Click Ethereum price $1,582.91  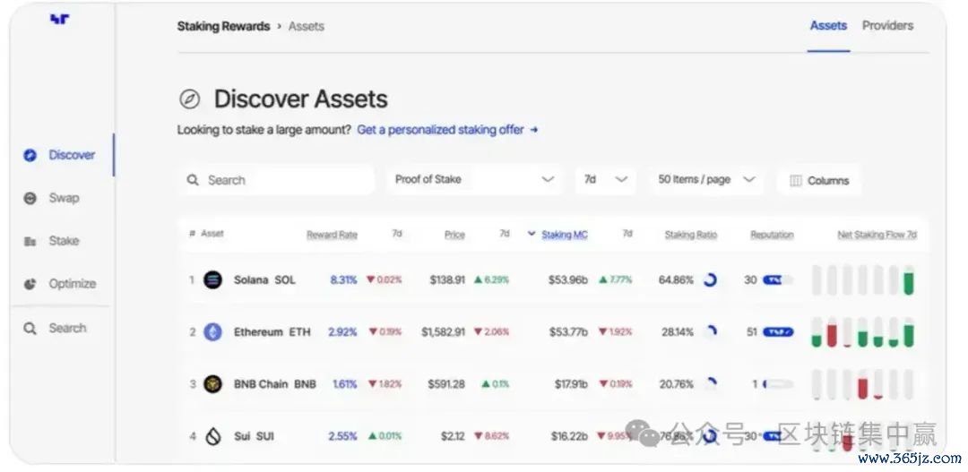point(444,332)
